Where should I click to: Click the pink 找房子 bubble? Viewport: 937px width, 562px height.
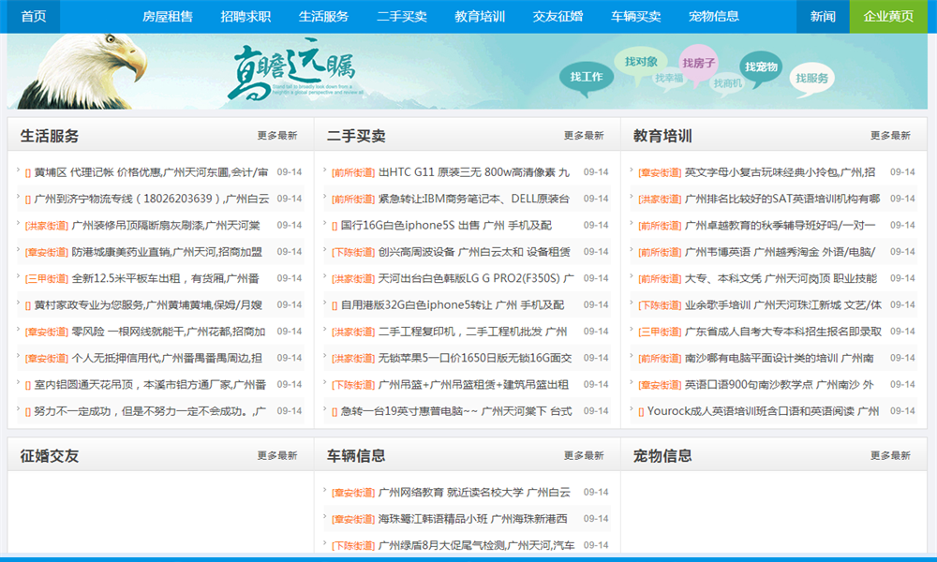coord(699,64)
